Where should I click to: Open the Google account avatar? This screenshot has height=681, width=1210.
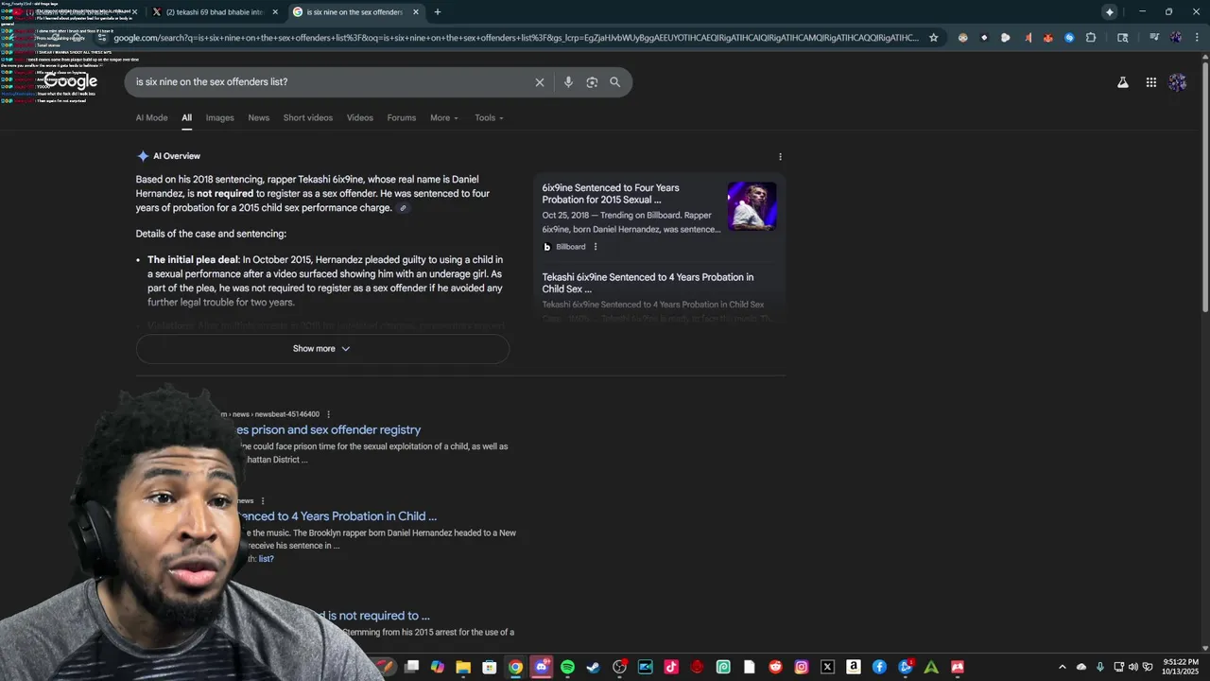point(1178,82)
